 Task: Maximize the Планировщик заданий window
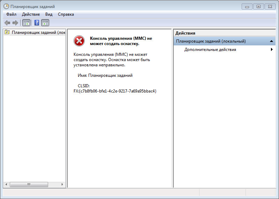(x=258, y=6)
